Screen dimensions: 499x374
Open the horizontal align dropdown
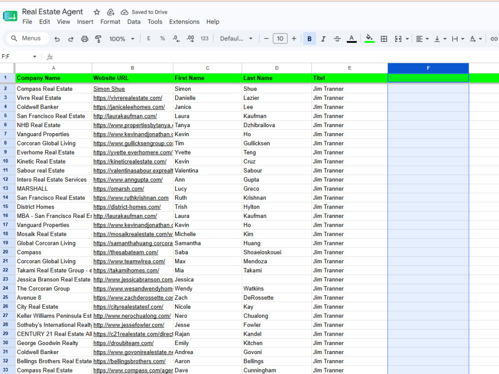[x=423, y=39]
